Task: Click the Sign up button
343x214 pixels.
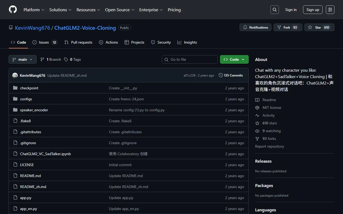Action: (313, 10)
